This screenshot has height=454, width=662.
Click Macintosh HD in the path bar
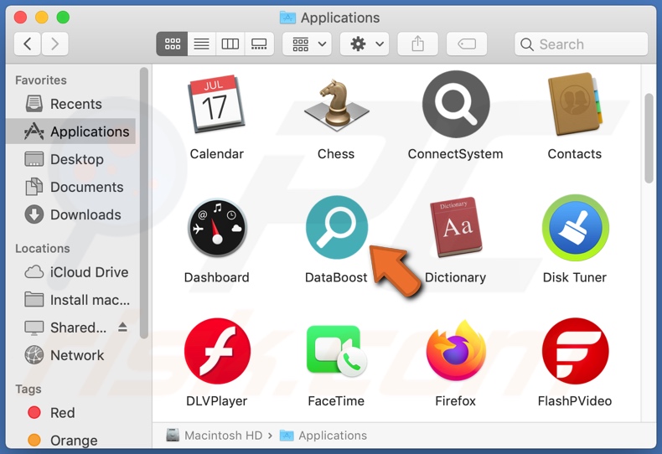(214, 435)
